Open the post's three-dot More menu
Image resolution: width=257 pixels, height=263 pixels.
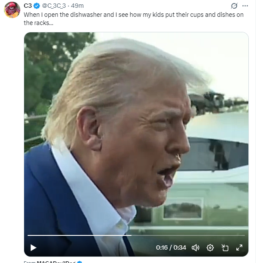pyautogui.click(x=245, y=6)
